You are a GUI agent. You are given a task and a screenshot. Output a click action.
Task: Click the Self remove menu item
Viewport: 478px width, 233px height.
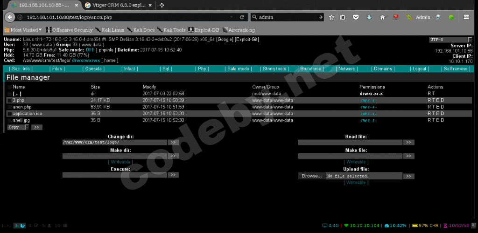click(x=456, y=69)
